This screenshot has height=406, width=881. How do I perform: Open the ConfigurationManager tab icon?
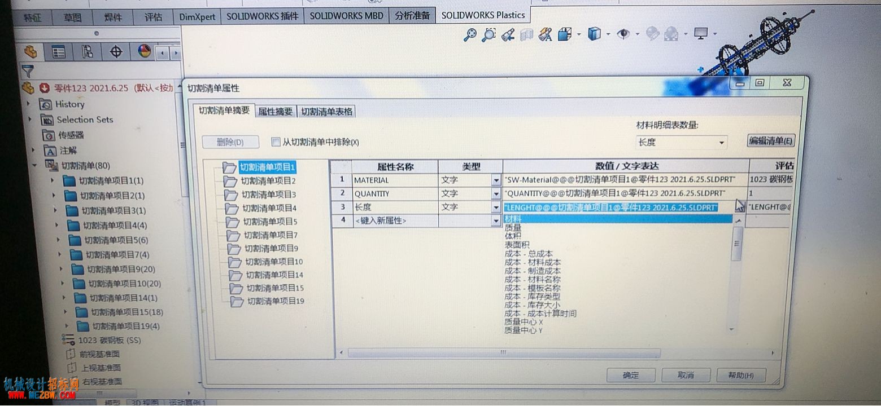click(88, 52)
